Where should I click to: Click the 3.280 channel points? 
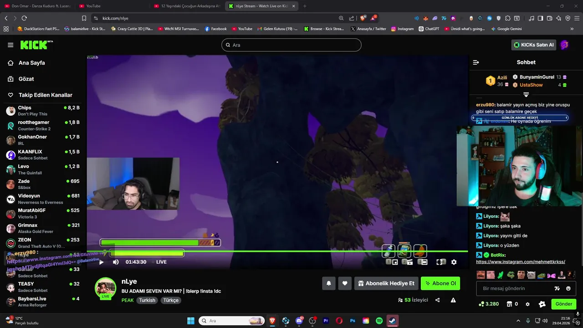coord(489,304)
